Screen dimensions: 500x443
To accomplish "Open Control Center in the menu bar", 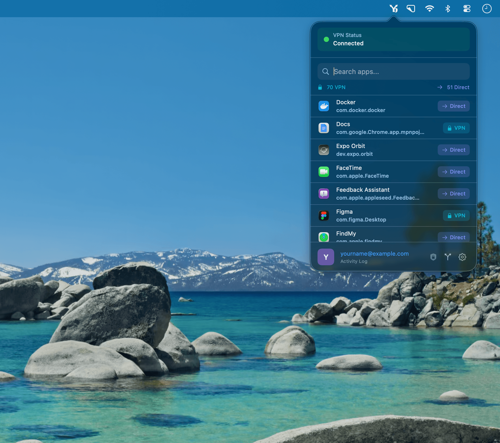I will pyautogui.click(x=467, y=9).
